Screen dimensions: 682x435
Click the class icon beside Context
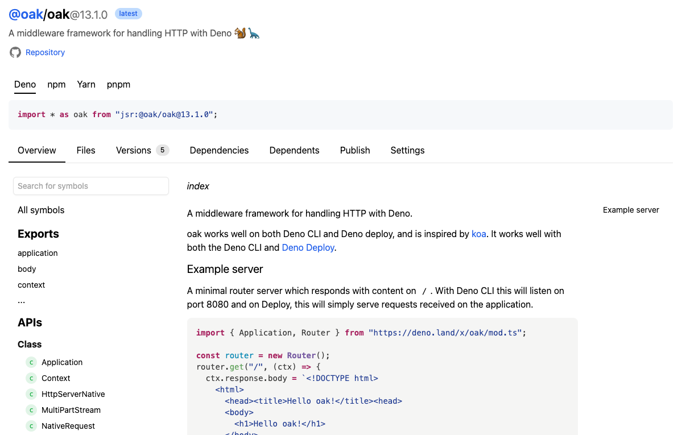pyautogui.click(x=31, y=379)
